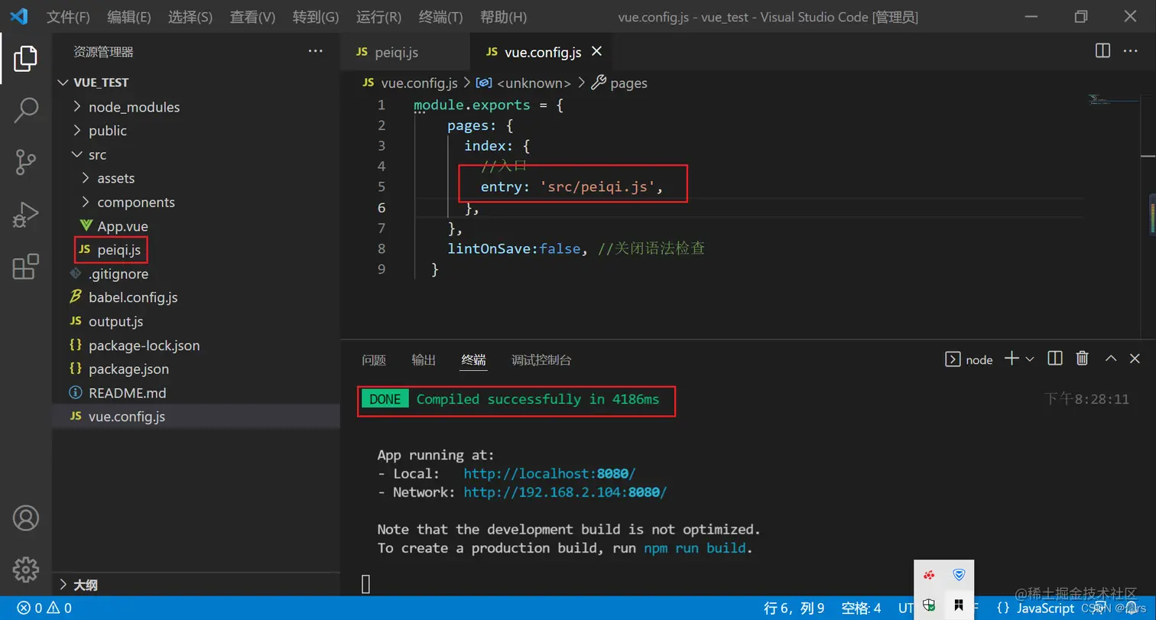Open the http://192.168.2.104:8080/ network link
Image resolution: width=1156 pixels, height=620 pixels.
(565, 492)
